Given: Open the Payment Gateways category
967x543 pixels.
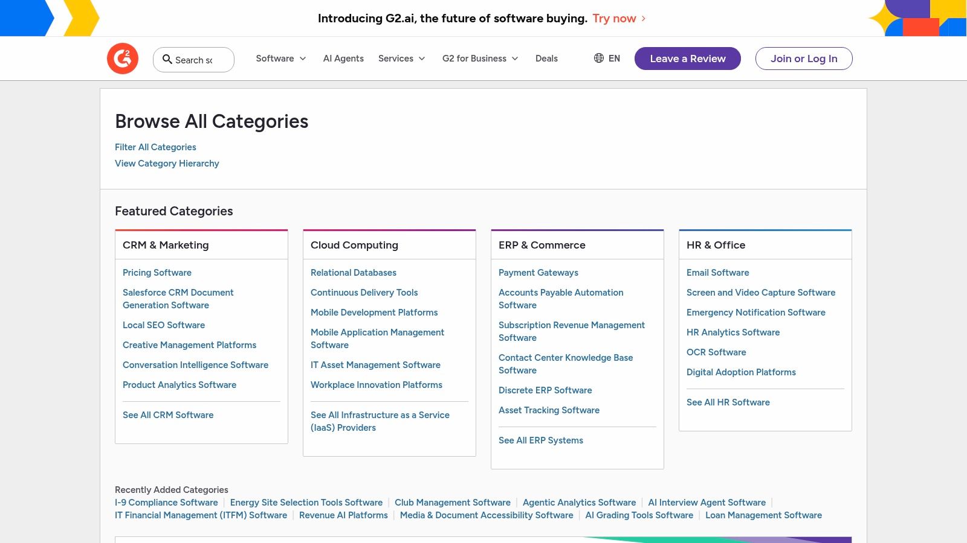Looking at the screenshot, I should 538,273.
